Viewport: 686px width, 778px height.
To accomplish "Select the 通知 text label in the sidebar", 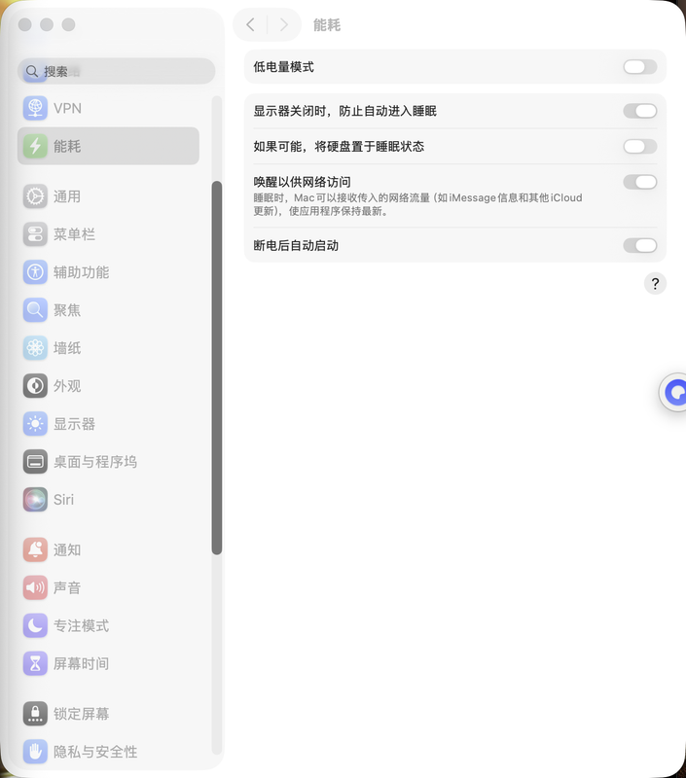I will pyautogui.click(x=67, y=549).
